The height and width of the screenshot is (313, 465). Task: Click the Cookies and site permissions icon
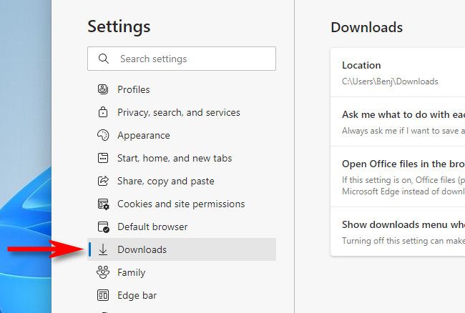[104, 204]
